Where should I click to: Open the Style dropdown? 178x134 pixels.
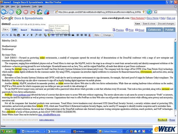pyautogui.click(x=97, y=35)
